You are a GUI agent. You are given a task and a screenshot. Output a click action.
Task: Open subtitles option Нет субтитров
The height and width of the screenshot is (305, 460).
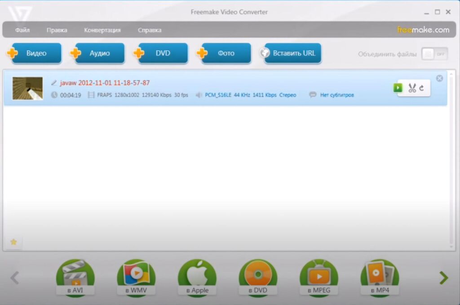pos(337,95)
